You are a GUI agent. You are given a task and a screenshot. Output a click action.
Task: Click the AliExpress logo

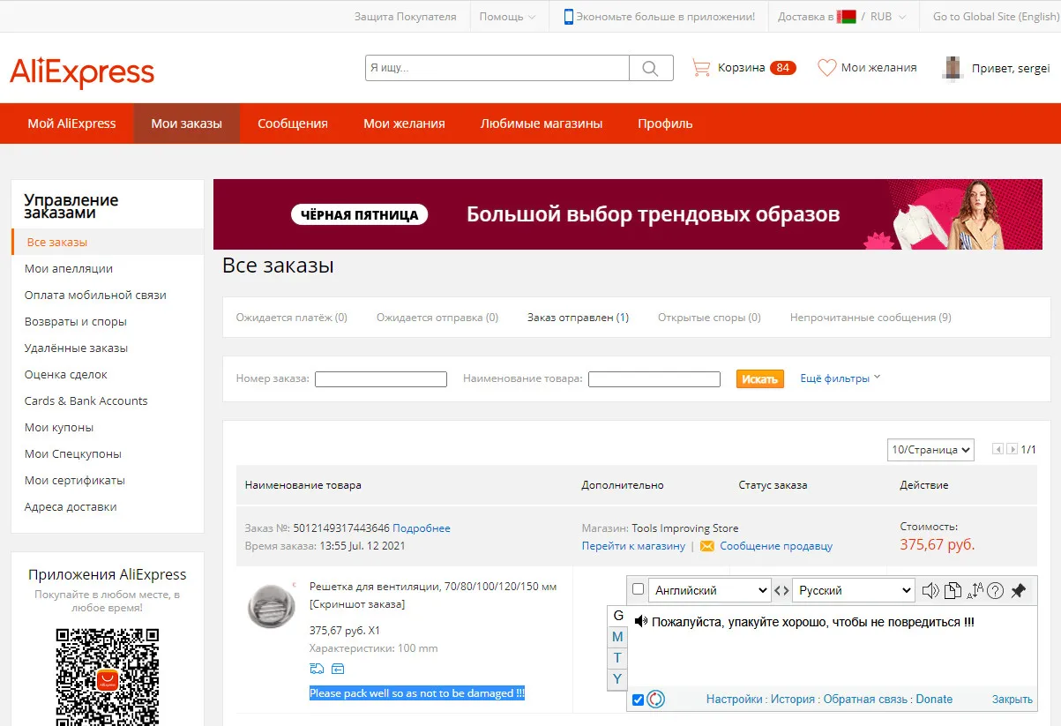pyautogui.click(x=82, y=72)
